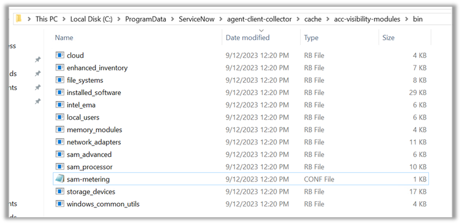Click the storage_devices file icon
This screenshot has height=224, width=461.
60,192
